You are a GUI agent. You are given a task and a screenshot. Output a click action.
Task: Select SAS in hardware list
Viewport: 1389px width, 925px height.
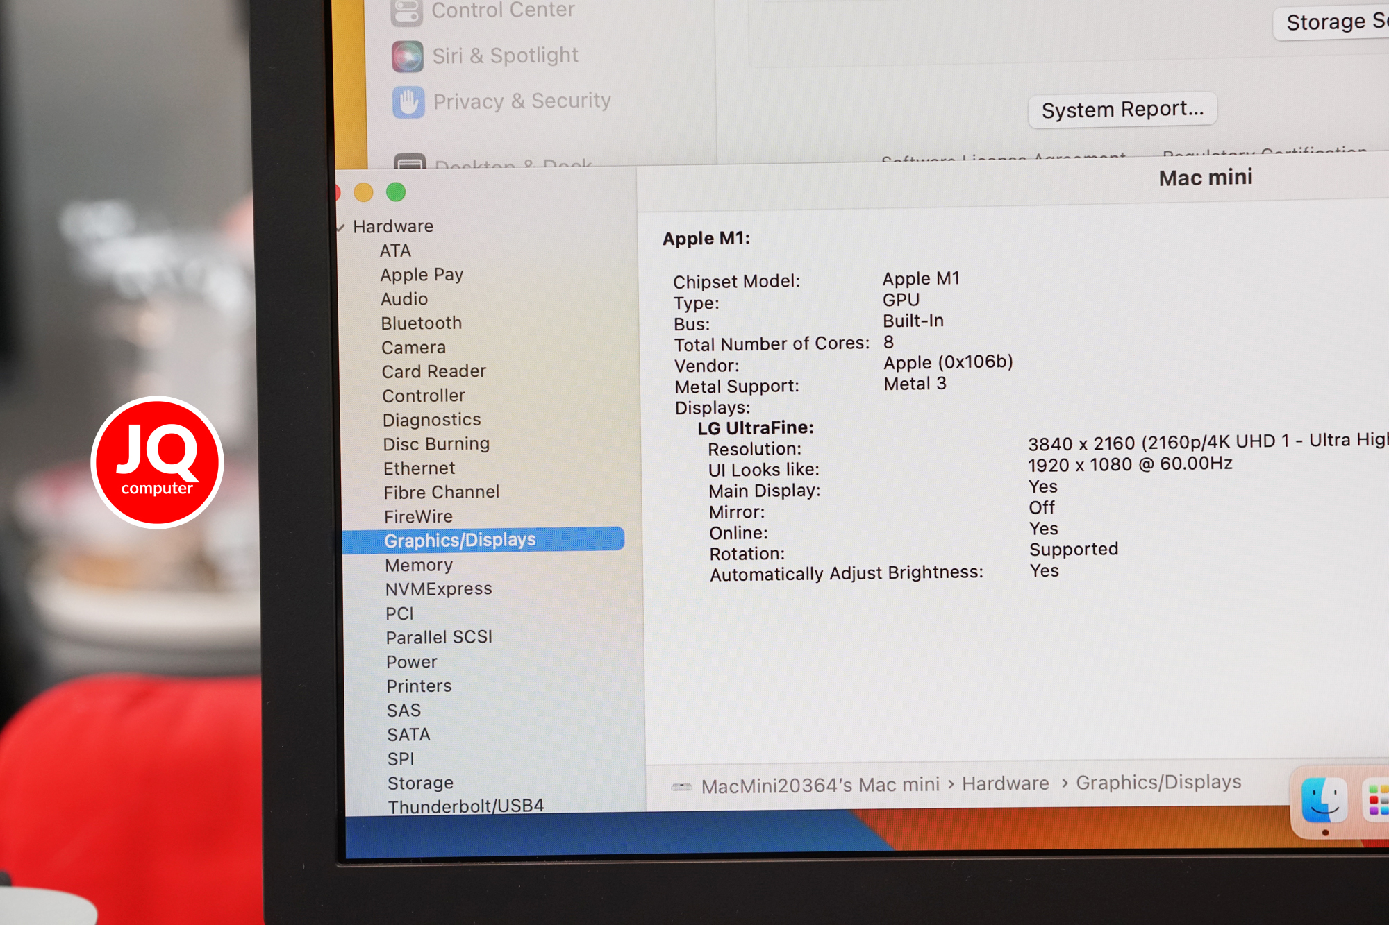pos(404,711)
